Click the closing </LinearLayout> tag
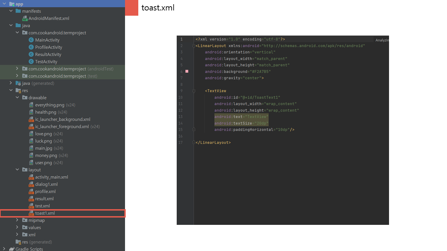 coord(213,143)
